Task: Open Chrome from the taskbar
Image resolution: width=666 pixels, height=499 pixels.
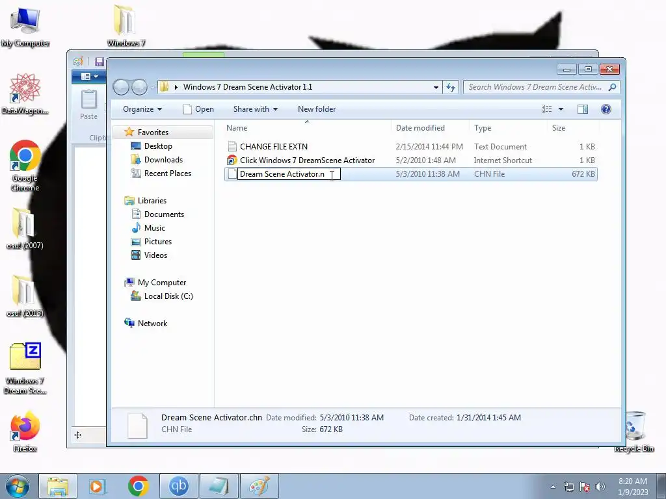Action: [x=138, y=486]
